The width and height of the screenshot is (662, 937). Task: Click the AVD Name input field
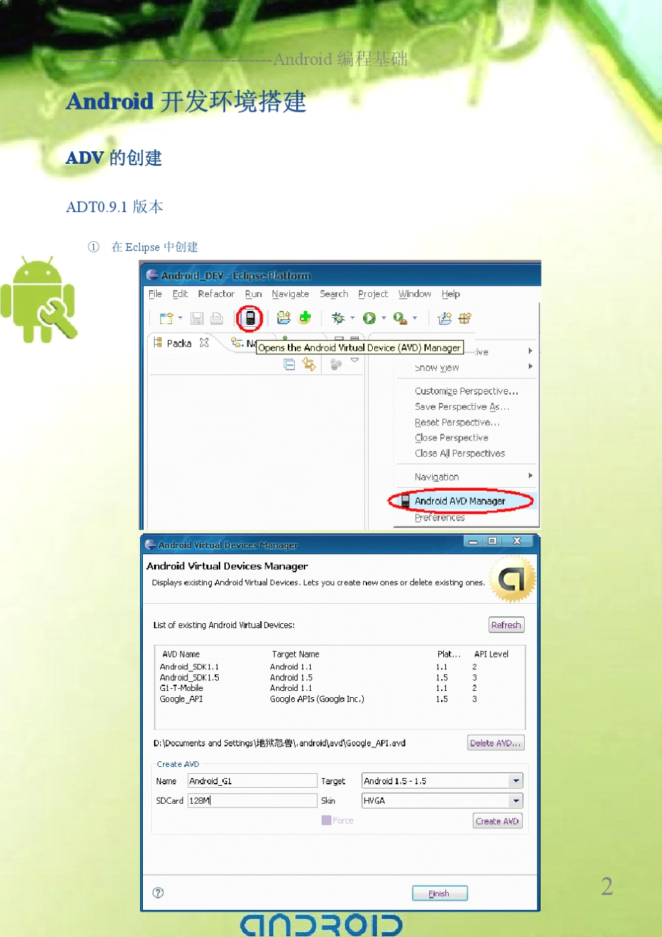(x=252, y=781)
